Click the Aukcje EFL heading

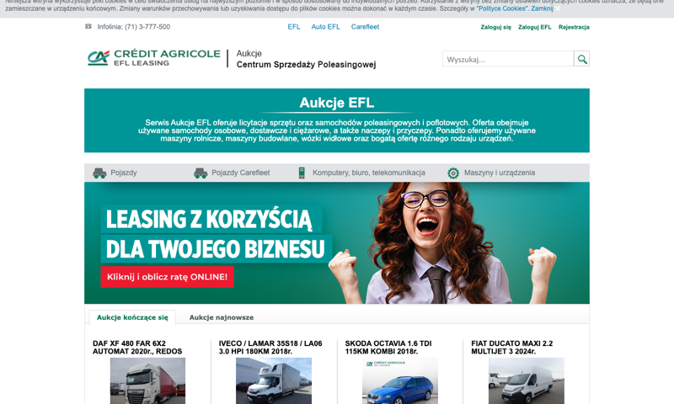pyautogui.click(x=337, y=103)
